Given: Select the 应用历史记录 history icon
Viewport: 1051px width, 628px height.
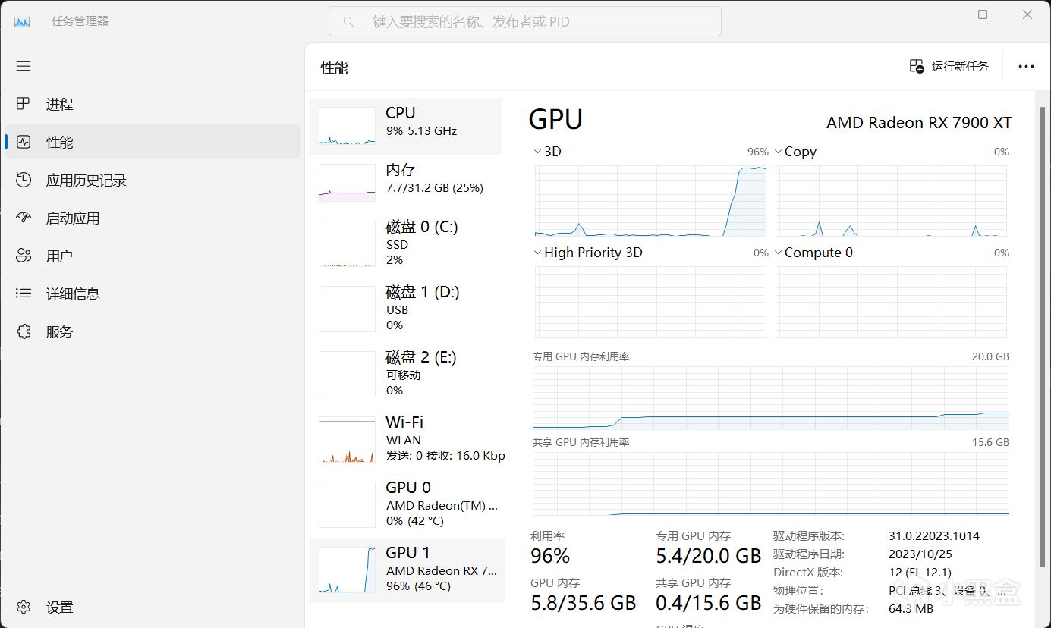Looking at the screenshot, I should [24, 180].
